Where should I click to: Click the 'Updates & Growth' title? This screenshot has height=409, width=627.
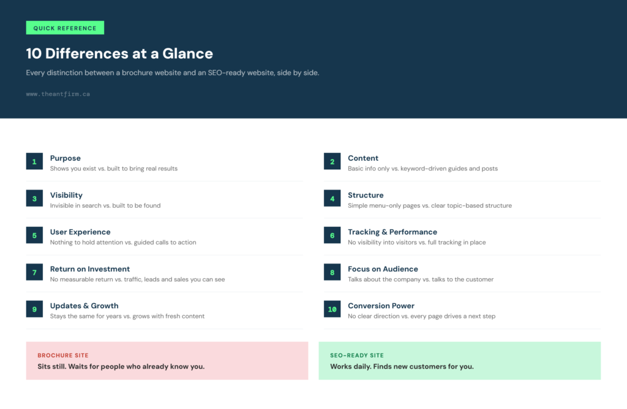[x=84, y=306]
